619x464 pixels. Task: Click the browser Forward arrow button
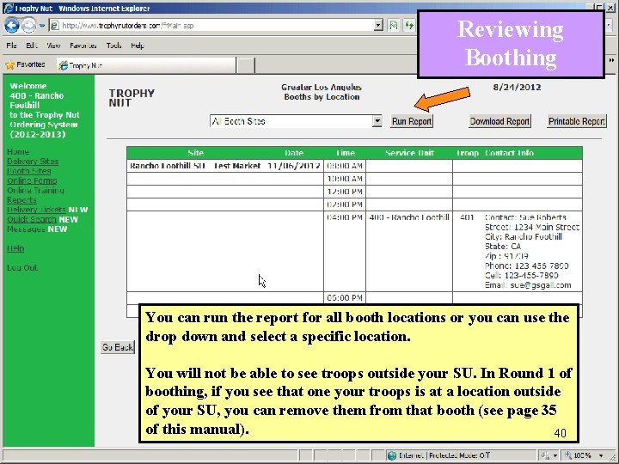[29, 26]
